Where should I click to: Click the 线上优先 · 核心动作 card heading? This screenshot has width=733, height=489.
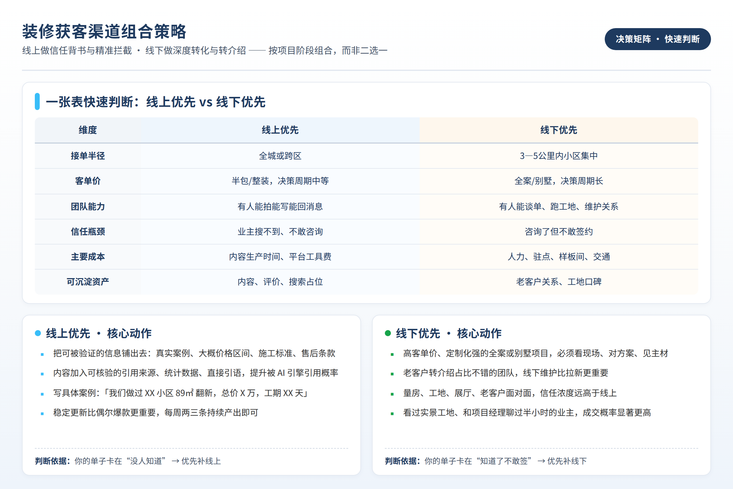[x=98, y=333]
